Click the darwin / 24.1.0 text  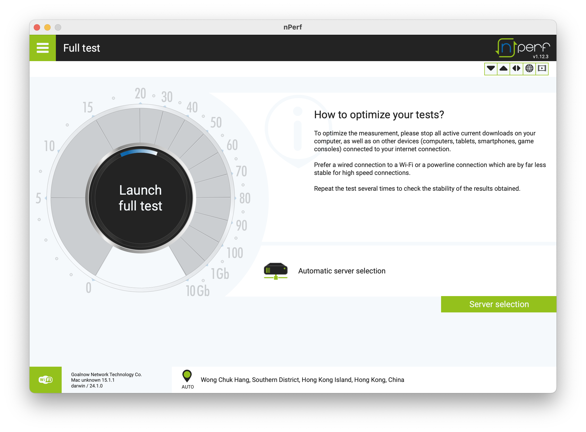pos(87,386)
